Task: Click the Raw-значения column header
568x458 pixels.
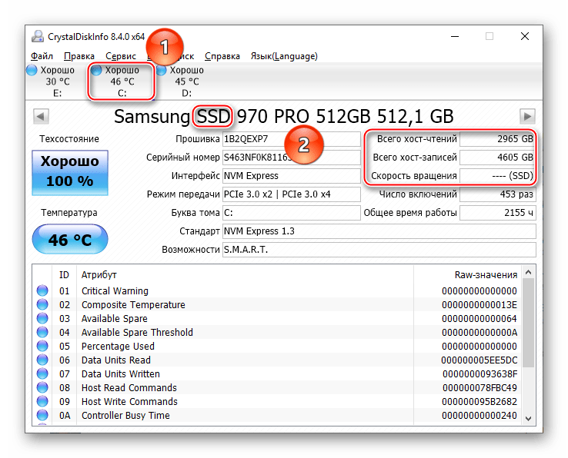Action: coord(467,275)
